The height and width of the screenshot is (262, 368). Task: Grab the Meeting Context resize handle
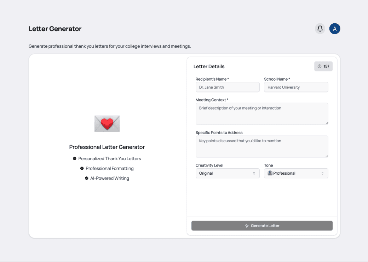[x=327, y=123]
